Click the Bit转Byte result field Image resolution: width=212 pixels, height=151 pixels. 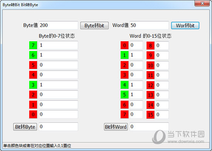(59, 127)
